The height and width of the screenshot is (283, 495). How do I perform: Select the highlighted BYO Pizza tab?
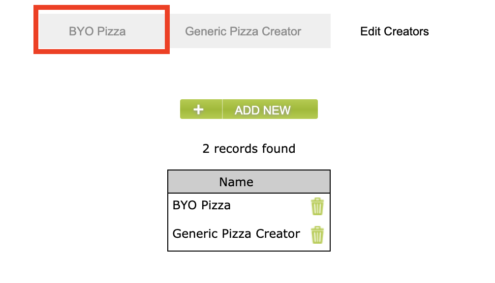coord(101,31)
